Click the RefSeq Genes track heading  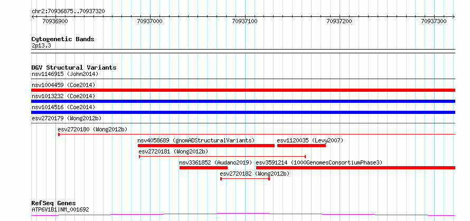[54, 204]
